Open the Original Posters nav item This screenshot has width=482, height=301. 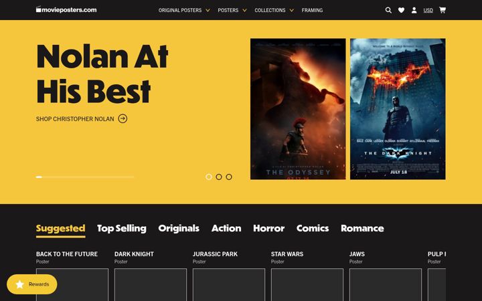click(x=180, y=10)
